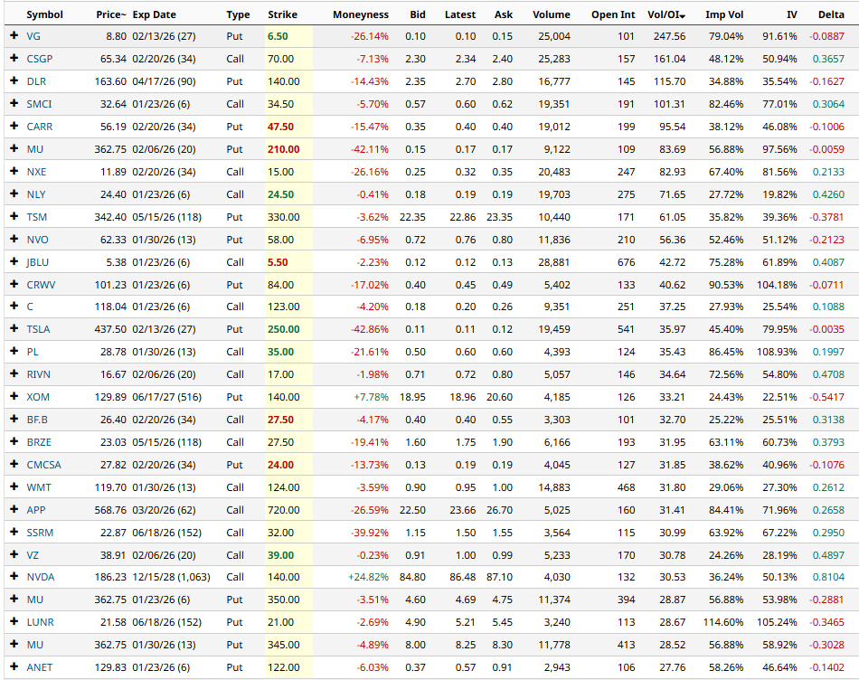Open the BRZE symbol link

(x=39, y=442)
